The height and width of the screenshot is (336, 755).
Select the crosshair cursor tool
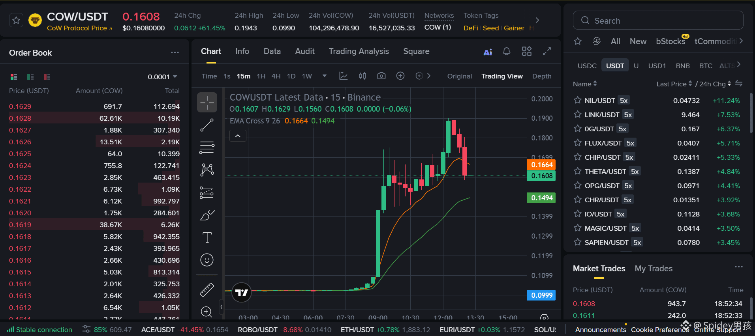tap(207, 103)
